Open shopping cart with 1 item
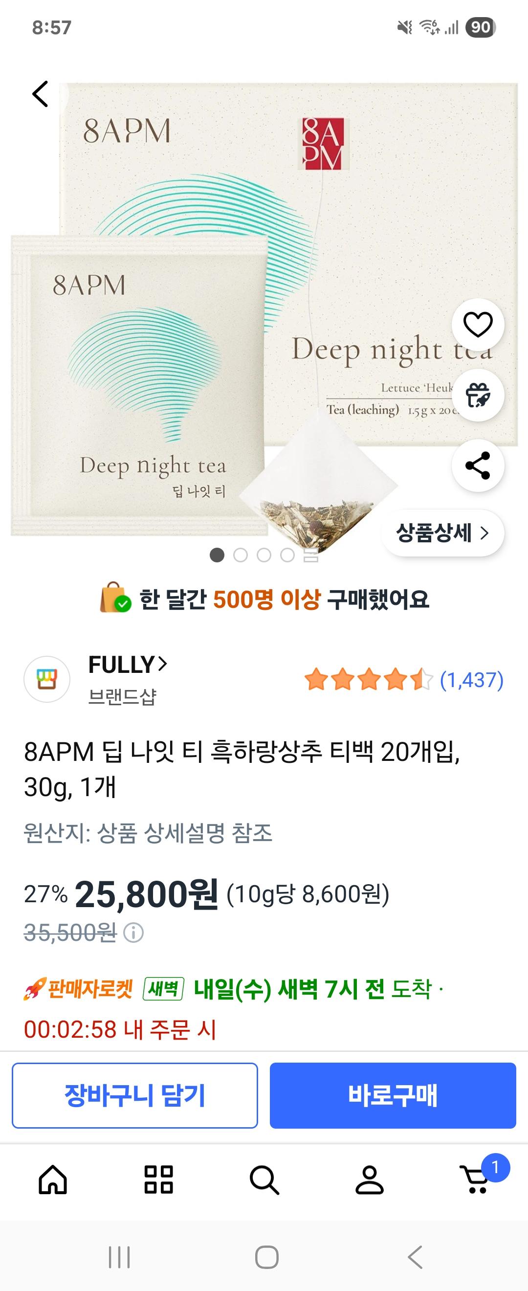 (475, 1180)
